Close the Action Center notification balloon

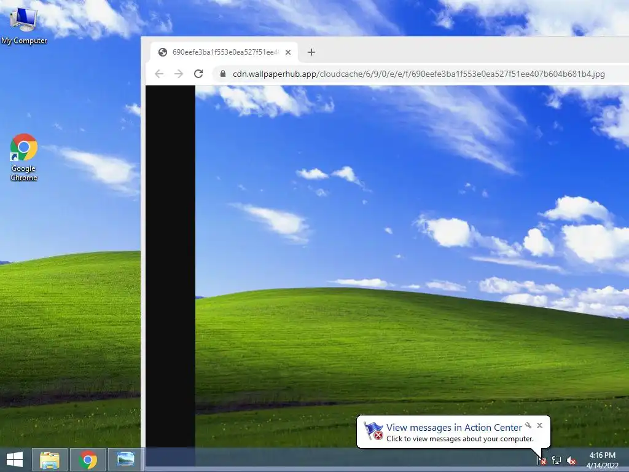[x=539, y=425]
